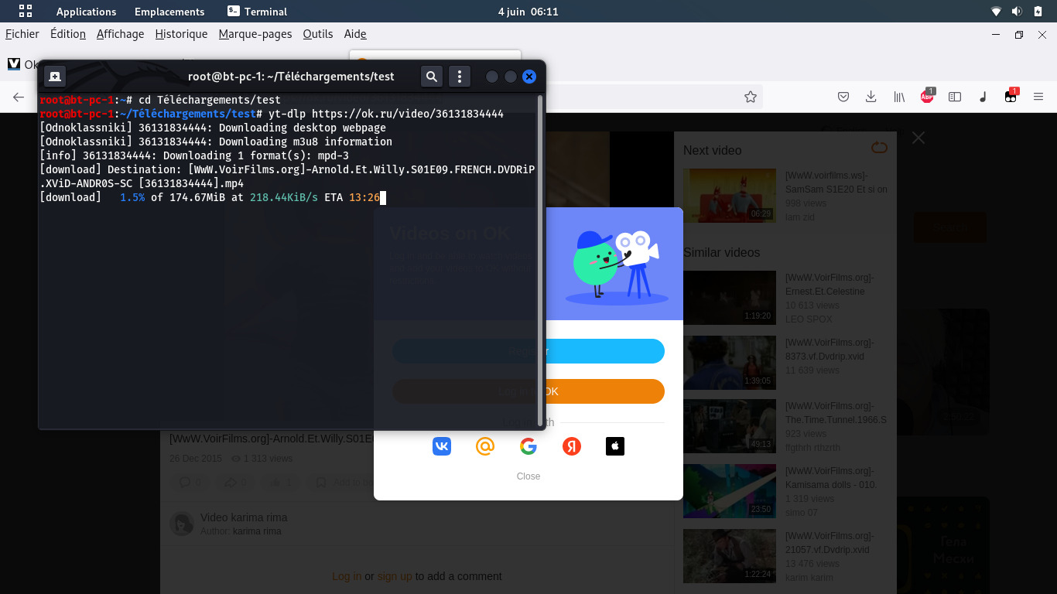Screen dimensions: 1057x594
Task: Sign in with the Yandex icon
Action: click(x=572, y=446)
